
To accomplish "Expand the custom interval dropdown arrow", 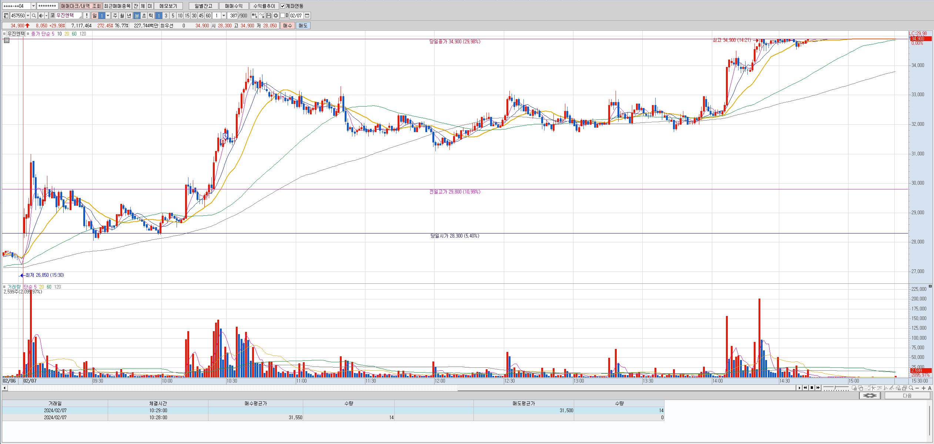I will (x=224, y=16).
